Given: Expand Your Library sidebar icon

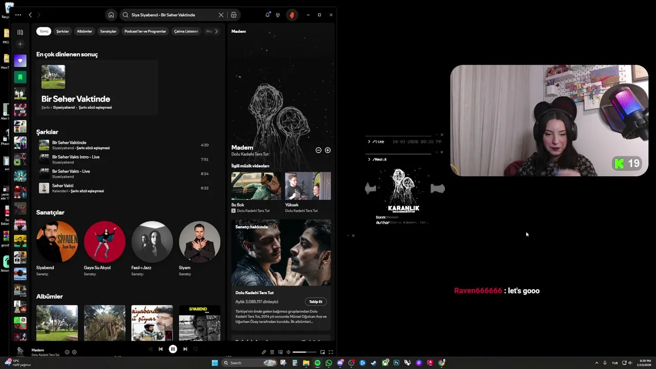Looking at the screenshot, I should click(20, 32).
